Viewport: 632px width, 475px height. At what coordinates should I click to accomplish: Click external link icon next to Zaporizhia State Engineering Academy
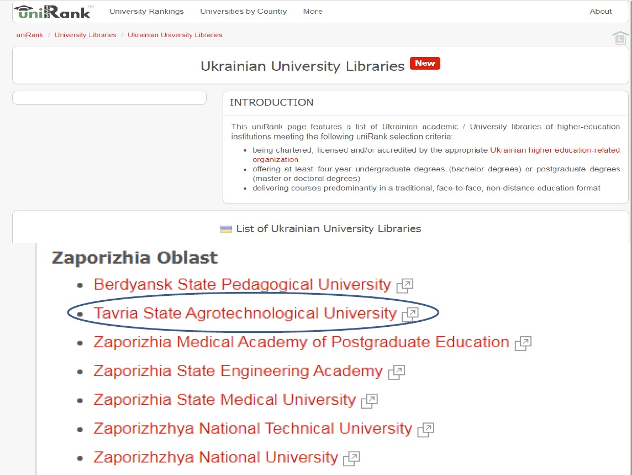[396, 372]
